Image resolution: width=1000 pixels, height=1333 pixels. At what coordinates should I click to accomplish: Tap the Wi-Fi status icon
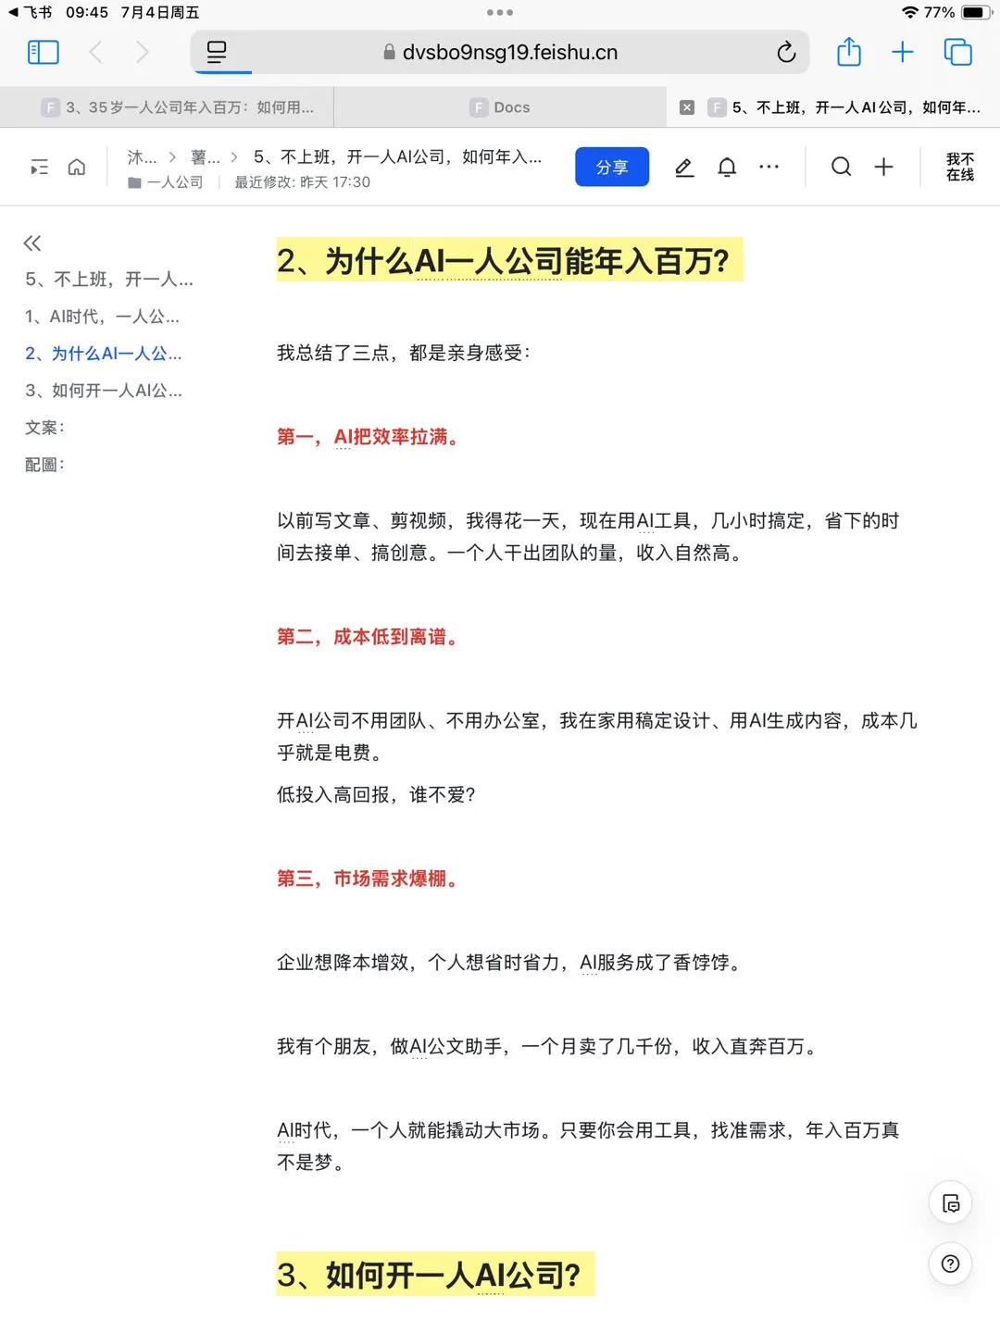click(x=910, y=12)
